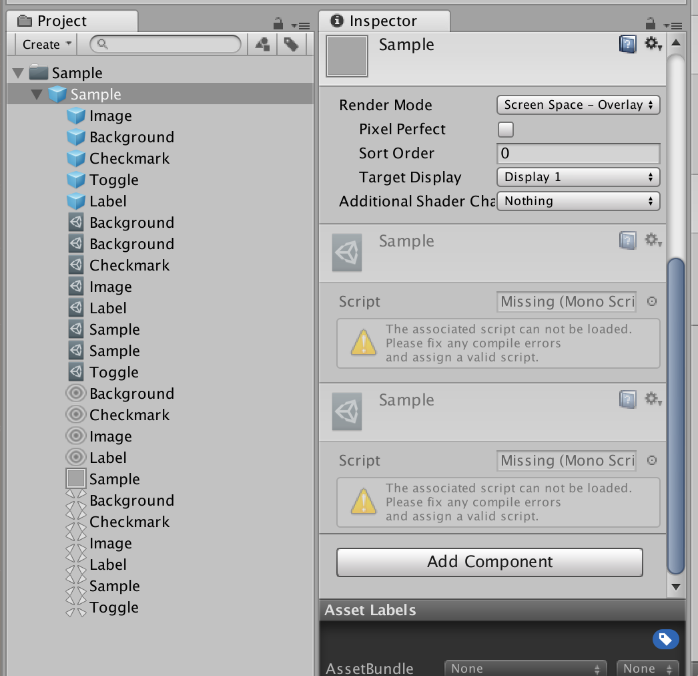Open the AssetBundle name dropdown
This screenshot has width=698, height=676.
click(525, 669)
